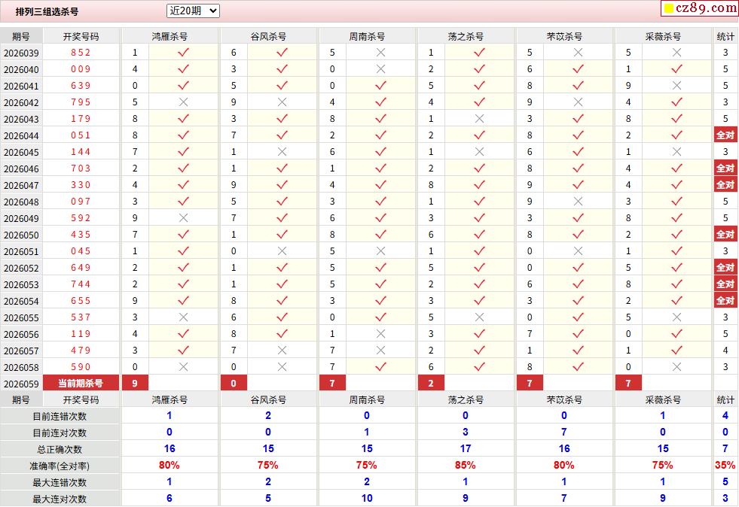Select red 9 badge under 鸿雁杀号 for 2026059
Screen dimensions: 739x507
[135, 384]
